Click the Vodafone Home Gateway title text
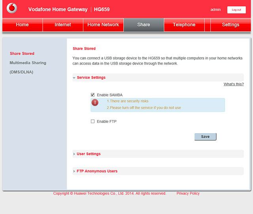 coord(58,10)
